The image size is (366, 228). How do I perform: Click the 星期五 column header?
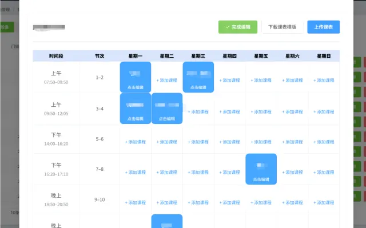(x=261, y=56)
